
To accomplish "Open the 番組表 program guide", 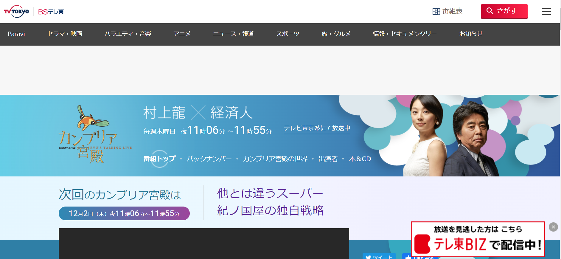I will (447, 11).
